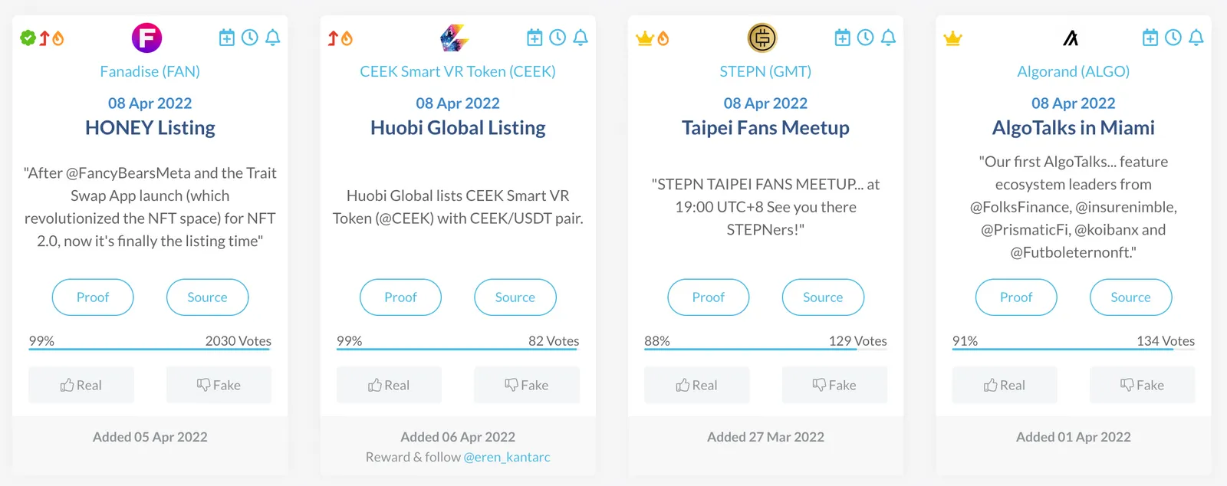Click the CEEK token logo
The width and height of the screenshot is (1227, 486).
(x=455, y=38)
